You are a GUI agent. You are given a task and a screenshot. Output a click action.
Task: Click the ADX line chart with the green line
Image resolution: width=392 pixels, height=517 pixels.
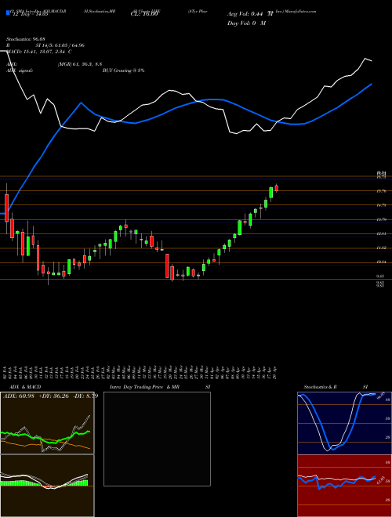[x=47, y=423]
